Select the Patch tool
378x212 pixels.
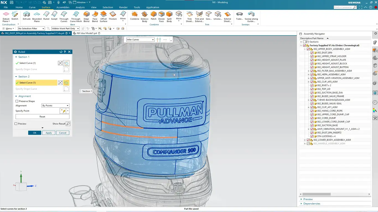154,16
